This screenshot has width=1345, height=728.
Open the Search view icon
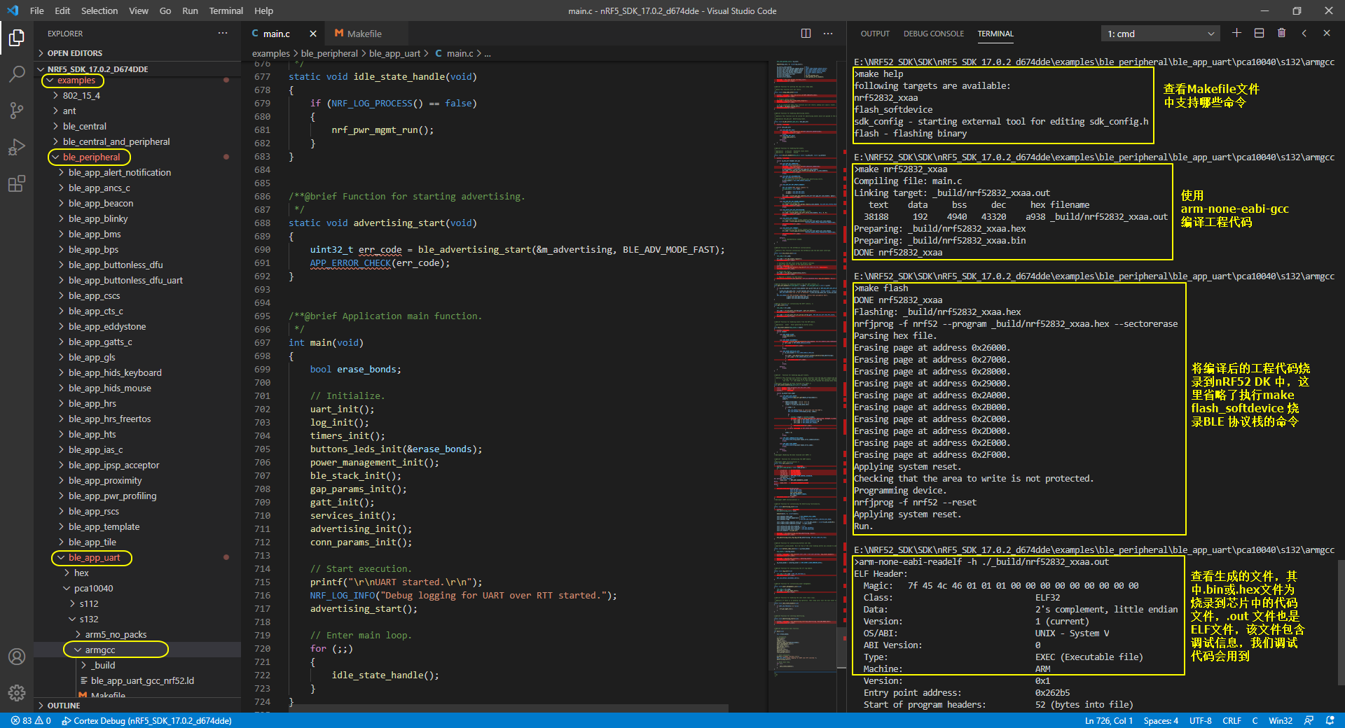(17, 73)
